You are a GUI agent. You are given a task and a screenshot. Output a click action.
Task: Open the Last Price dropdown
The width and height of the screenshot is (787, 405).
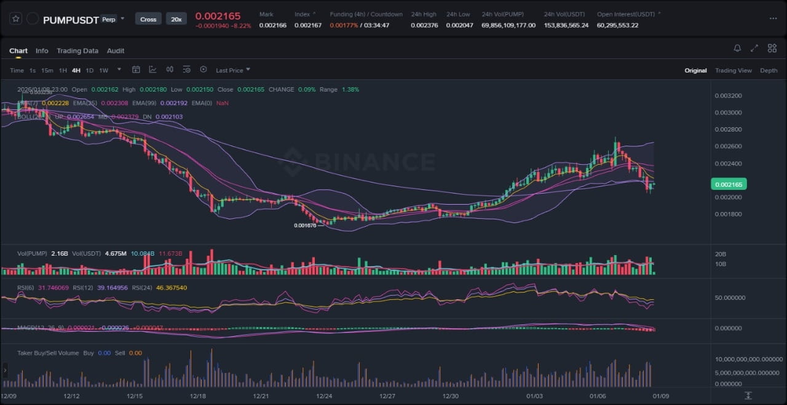(x=233, y=71)
